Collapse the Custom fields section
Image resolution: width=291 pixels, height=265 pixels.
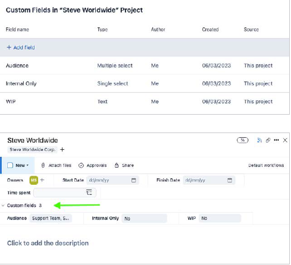click(x=3, y=206)
